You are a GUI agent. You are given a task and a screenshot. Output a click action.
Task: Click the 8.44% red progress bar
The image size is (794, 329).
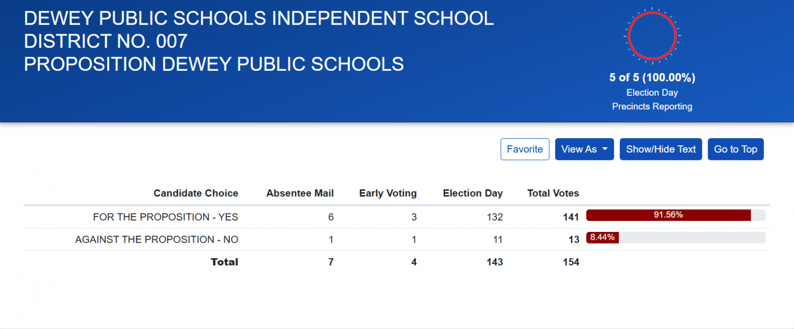click(602, 237)
